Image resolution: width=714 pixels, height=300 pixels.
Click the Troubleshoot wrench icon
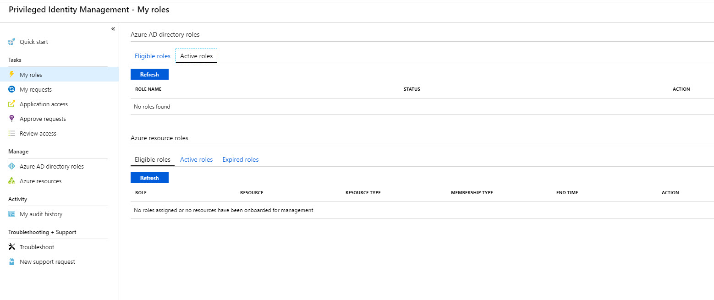pyautogui.click(x=12, y=247)
